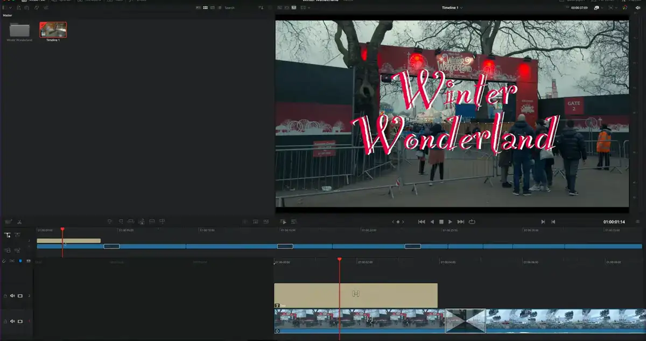Open the Winter Wonderland bin folder
The width and height of the screenshot is (646, 341).
click(x=19, y=30)
